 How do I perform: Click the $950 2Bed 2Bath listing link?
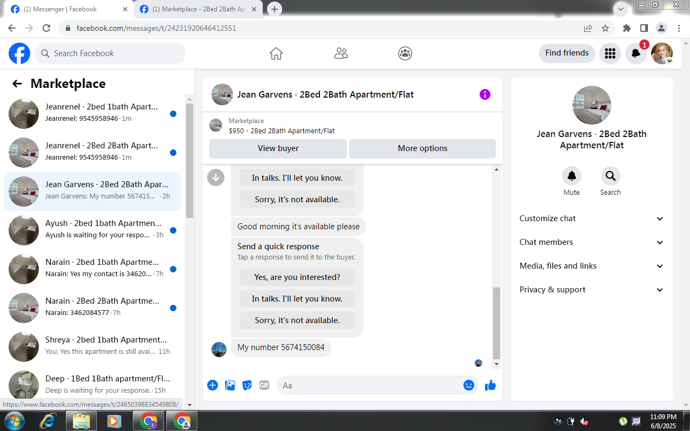282,131
